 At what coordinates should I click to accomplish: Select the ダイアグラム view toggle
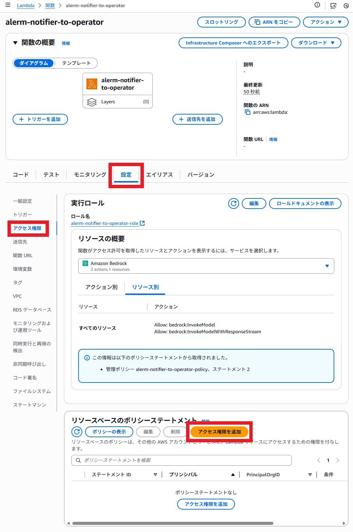click(34, 63)
